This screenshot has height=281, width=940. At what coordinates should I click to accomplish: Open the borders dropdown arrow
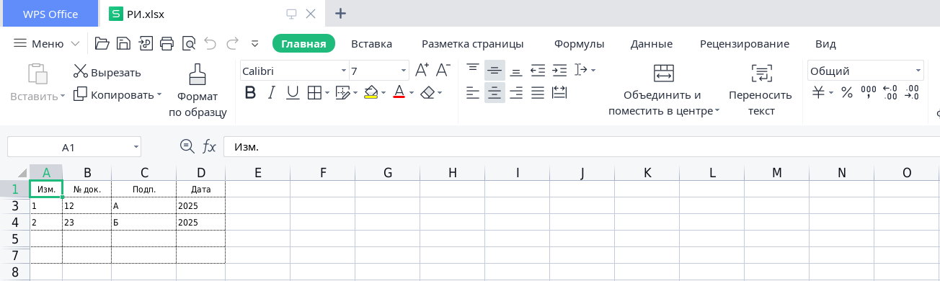327,93
